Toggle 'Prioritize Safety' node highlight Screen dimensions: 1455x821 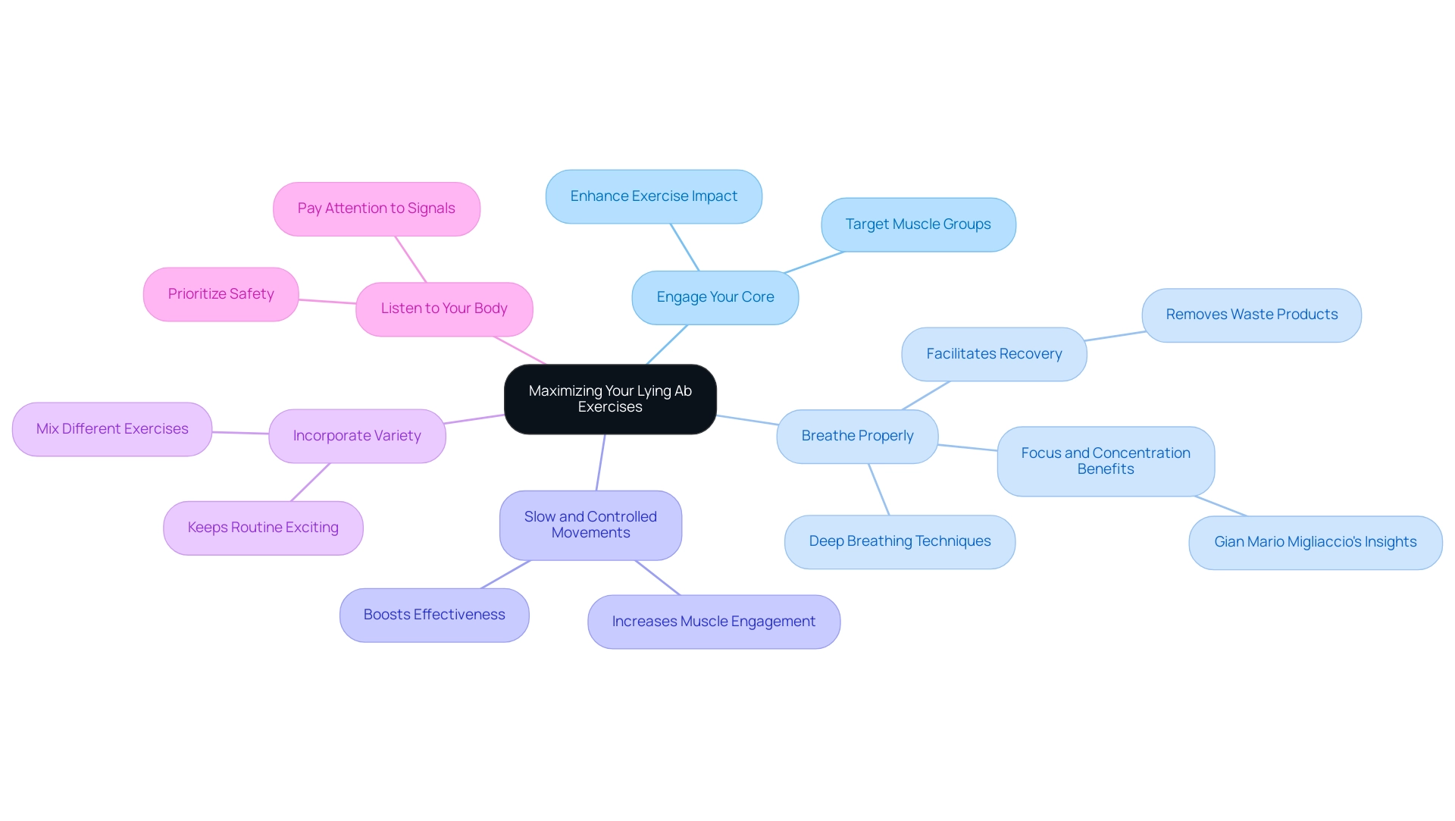pyautogui.click(x=221, y=293)
